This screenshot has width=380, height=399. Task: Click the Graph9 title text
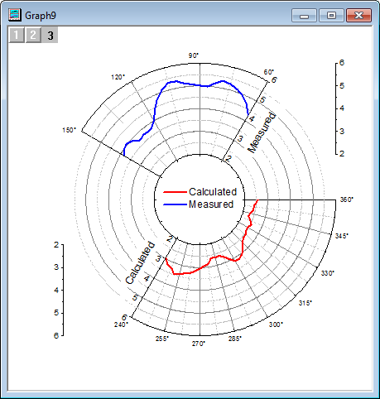point(41,16)
